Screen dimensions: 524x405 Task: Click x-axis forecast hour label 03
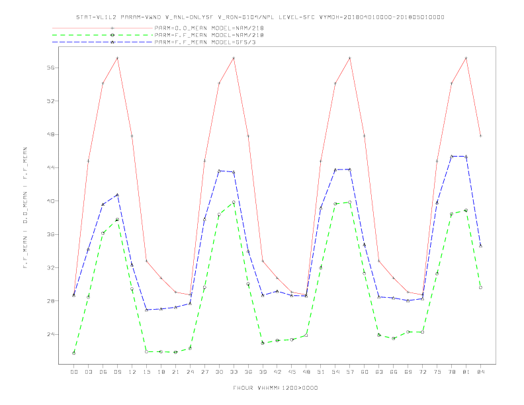pyautogui.click(x=88, y=372)
